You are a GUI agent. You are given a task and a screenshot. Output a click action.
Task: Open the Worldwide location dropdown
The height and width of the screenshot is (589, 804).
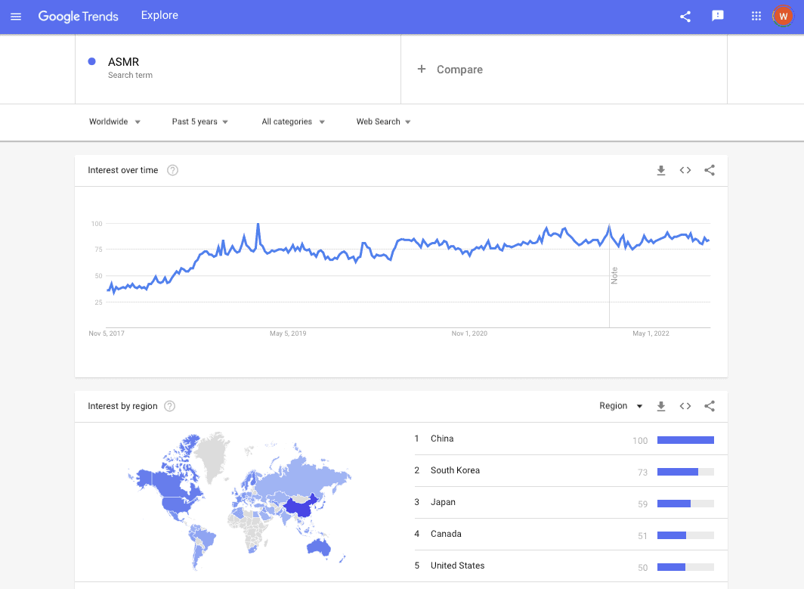114,122
